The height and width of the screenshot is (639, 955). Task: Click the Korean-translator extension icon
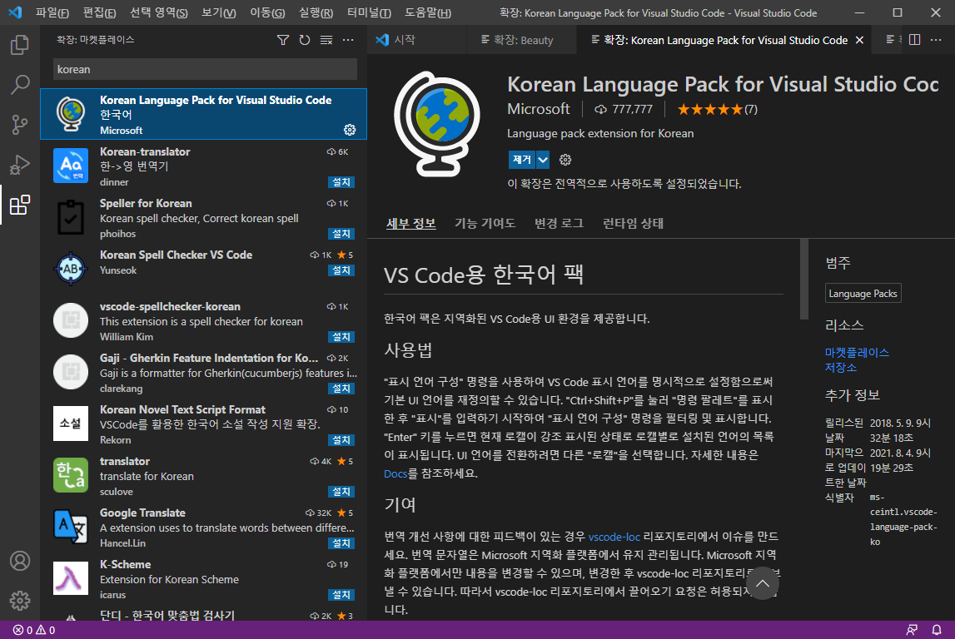pyautogui.click(x=71, y=166)
